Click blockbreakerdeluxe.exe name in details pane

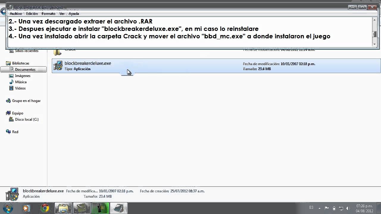coord(43,191)
